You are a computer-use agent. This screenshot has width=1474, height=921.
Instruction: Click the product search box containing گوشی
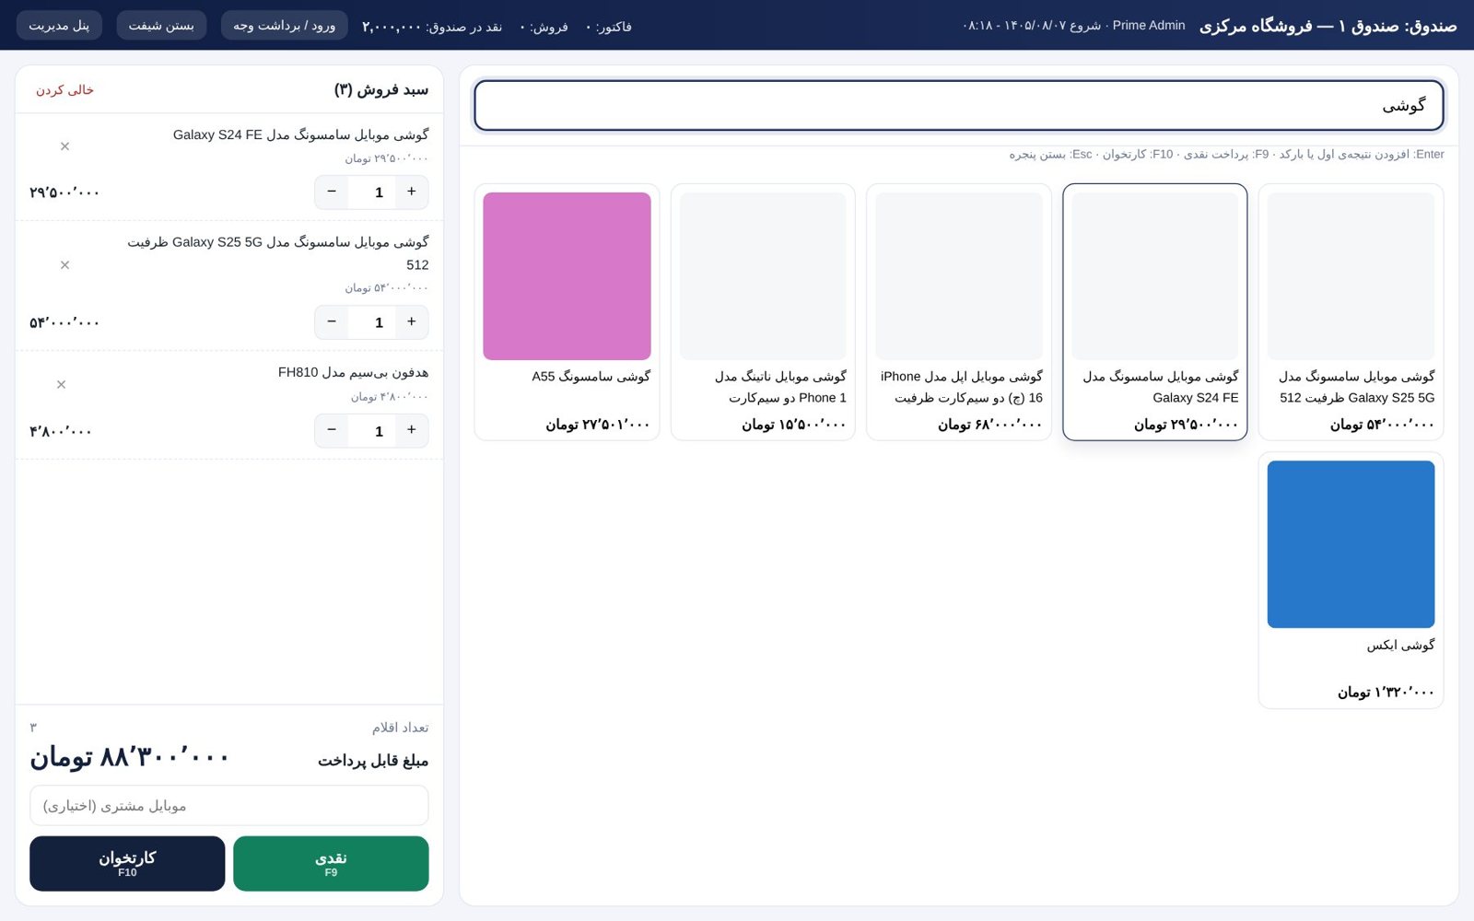[x=959, y=105]
